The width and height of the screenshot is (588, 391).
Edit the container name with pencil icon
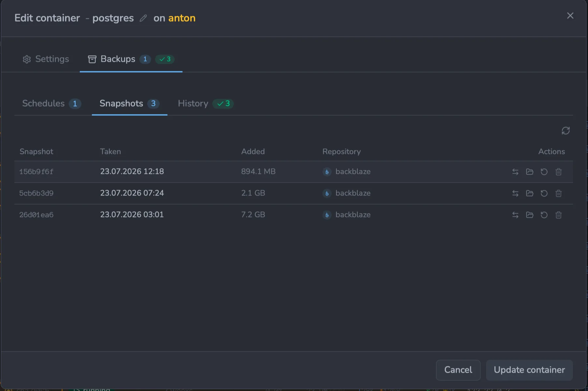[143, 18]
